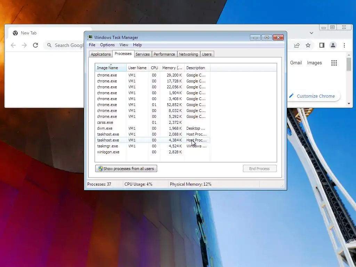The width and height of the screenshot is (356, 267).
Task: Click Chrome scrollbar down arrow
Action: point(349,104)
